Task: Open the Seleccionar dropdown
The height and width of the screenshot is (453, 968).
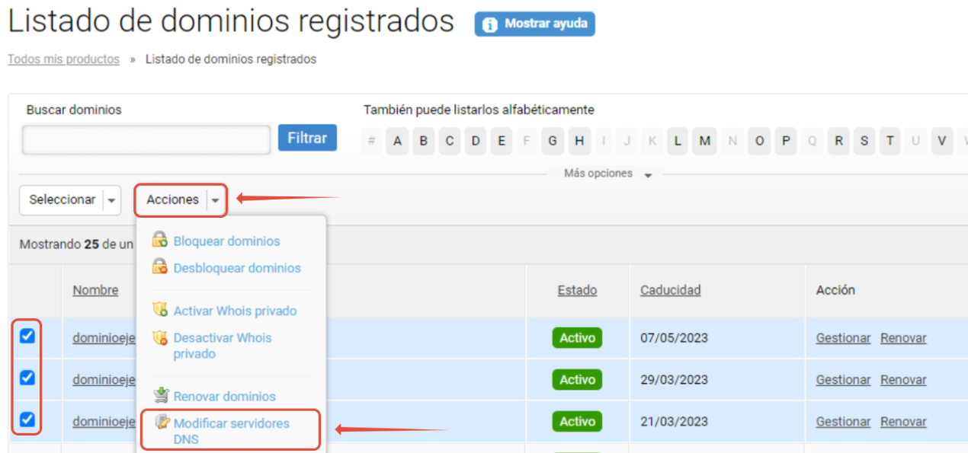Action: tap(111, 200)
